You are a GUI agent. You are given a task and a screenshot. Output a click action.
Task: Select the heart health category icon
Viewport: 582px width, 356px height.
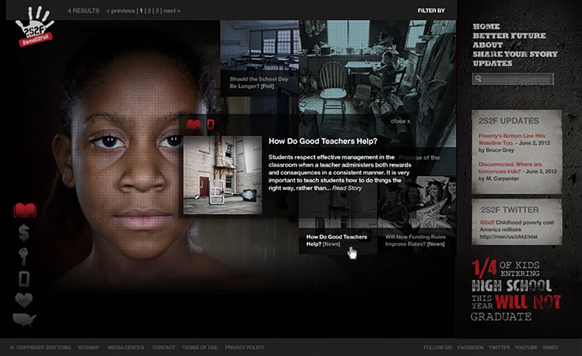point(24,300)
